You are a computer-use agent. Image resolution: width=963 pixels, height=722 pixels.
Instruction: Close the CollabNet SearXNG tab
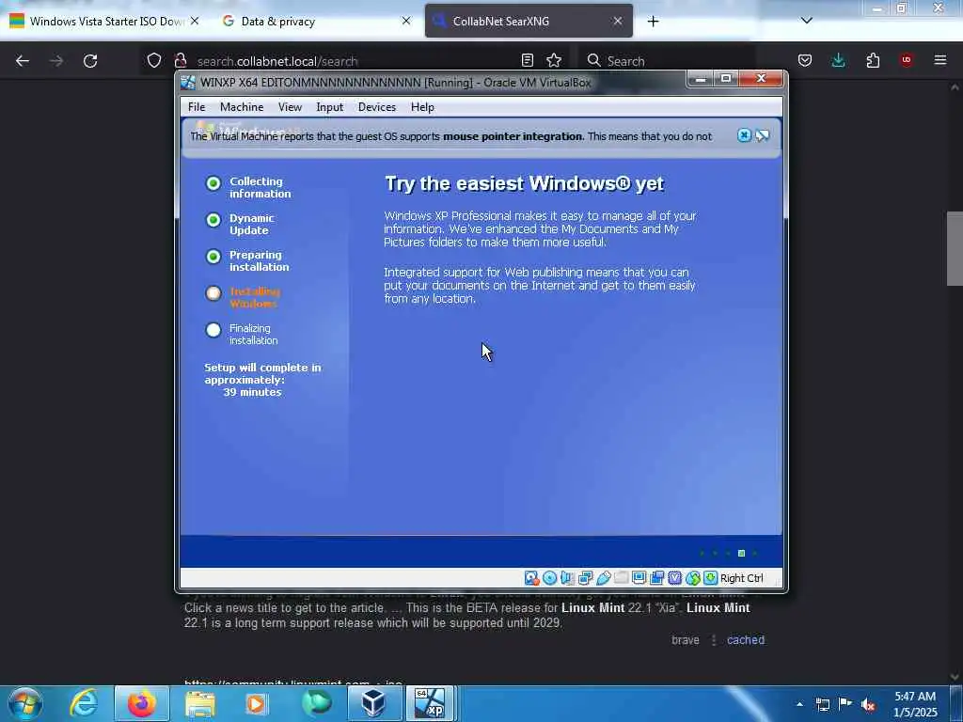(x=618, y=21)
